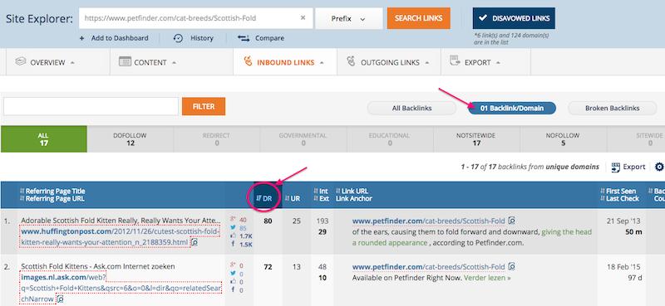Expand the Inbound Links tab arrow

(x=322, y=63)
